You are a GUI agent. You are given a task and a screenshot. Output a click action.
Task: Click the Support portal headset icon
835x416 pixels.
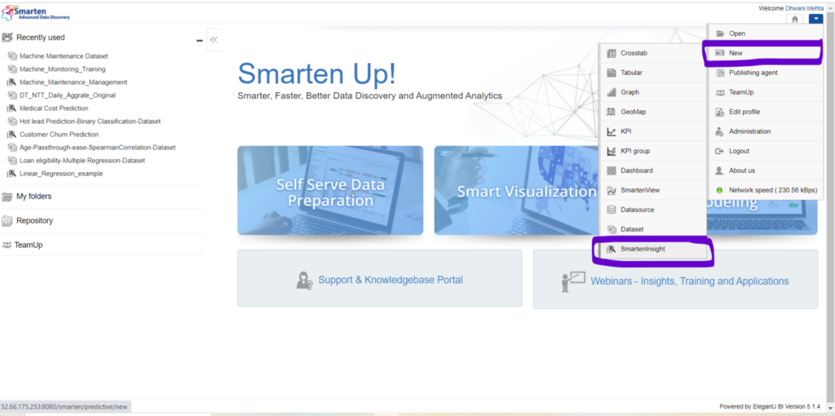pos(304,280)
